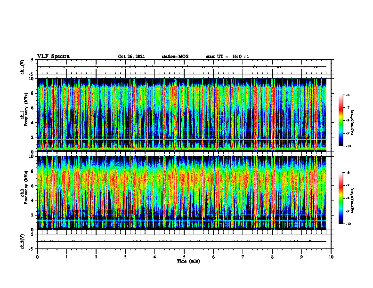Click time-axis tick label "5"
Viewport: 373px width, 288px height.
click(184, 257)
